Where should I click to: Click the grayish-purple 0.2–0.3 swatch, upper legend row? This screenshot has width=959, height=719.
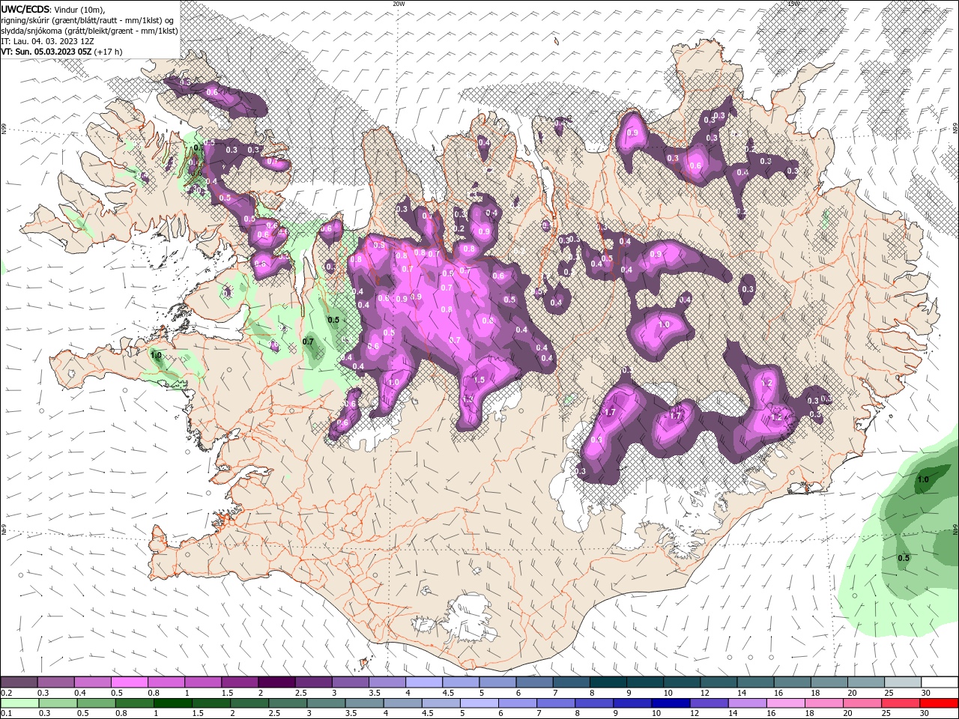pos(19,683)
